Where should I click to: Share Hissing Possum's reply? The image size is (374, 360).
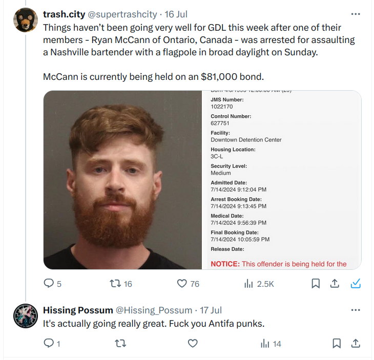point(356,344)
